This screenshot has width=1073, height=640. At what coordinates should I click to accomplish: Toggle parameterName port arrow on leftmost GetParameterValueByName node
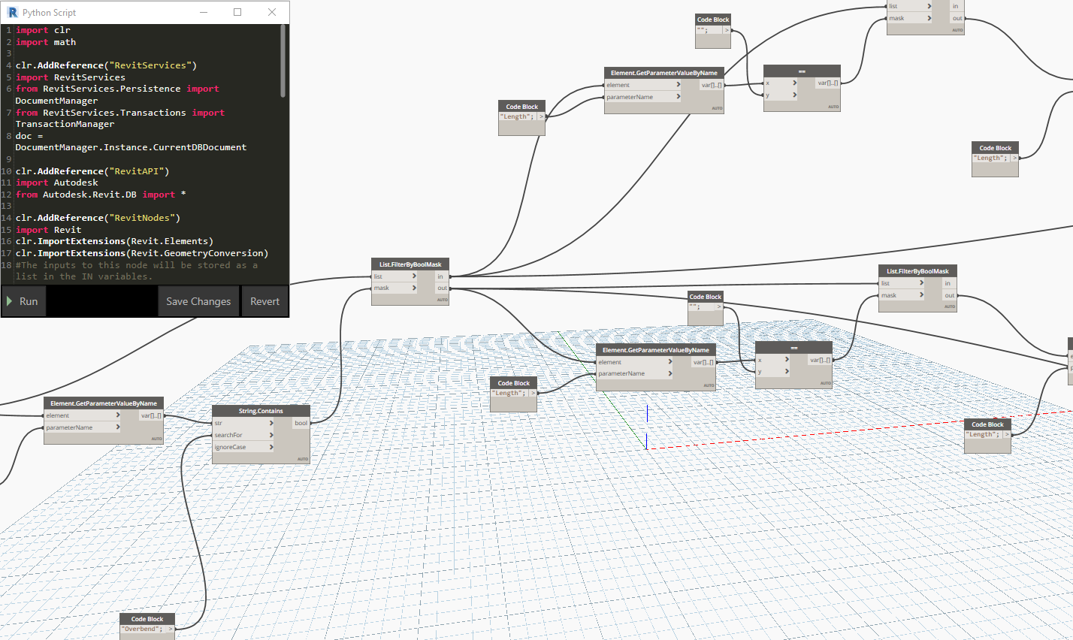point(117,427)
